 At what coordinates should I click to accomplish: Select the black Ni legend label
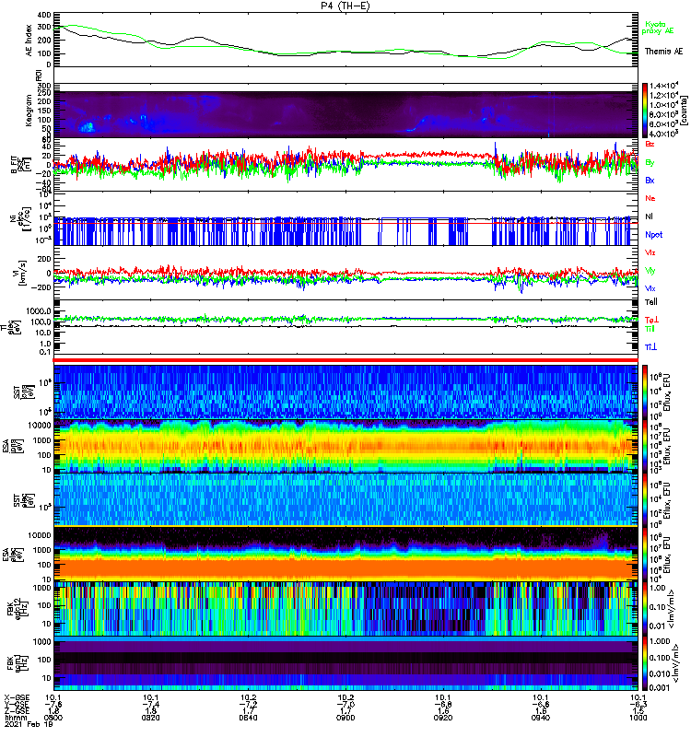(650, 216)
